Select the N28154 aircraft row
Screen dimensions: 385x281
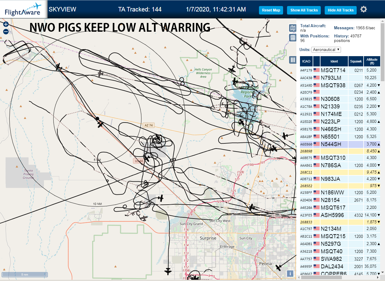340,200
